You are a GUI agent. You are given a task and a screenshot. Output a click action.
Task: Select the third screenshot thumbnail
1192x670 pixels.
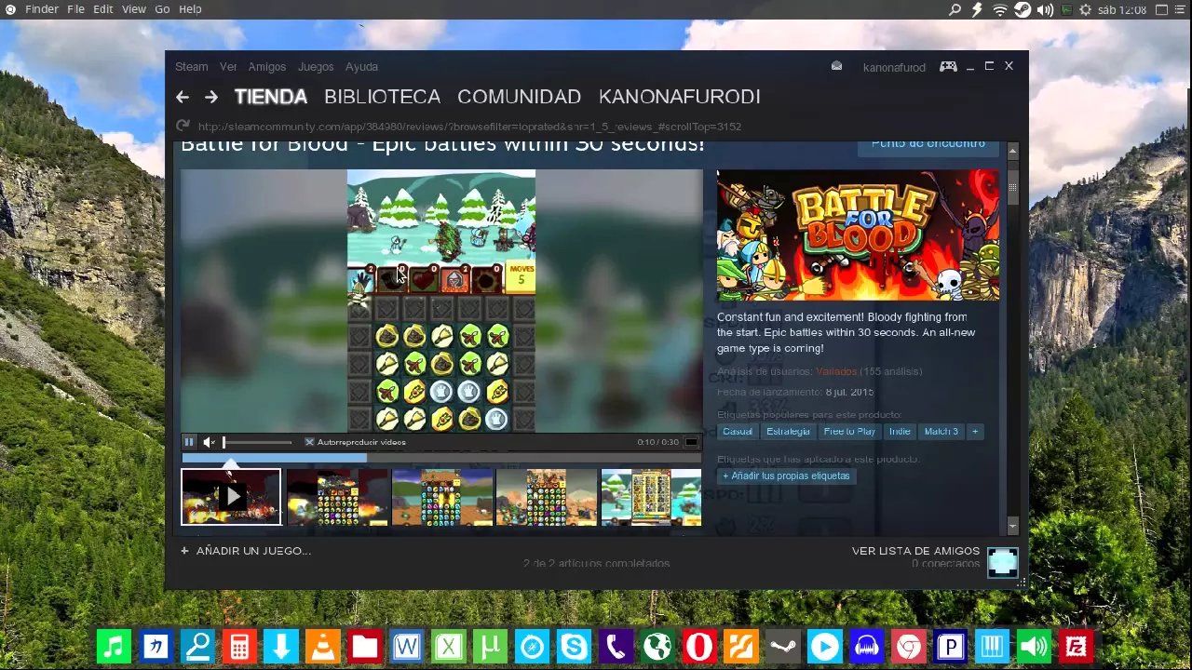point(442,497)
